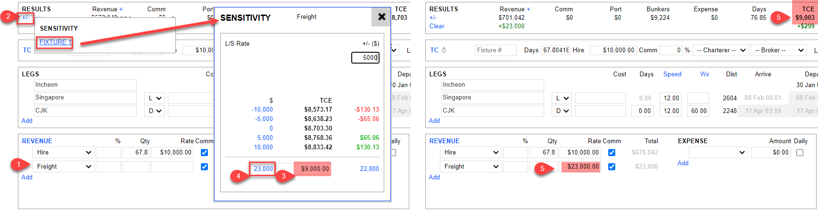
Task: Click Add link below Expense dropdown
Action: [683, 163]
